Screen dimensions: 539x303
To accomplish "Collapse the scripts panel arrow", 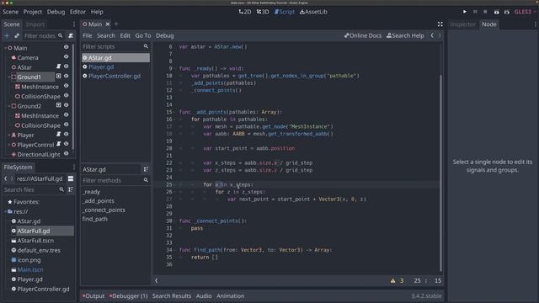I will [x=157, y=280].
